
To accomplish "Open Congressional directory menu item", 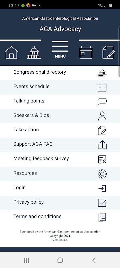I will click(60, 73).
